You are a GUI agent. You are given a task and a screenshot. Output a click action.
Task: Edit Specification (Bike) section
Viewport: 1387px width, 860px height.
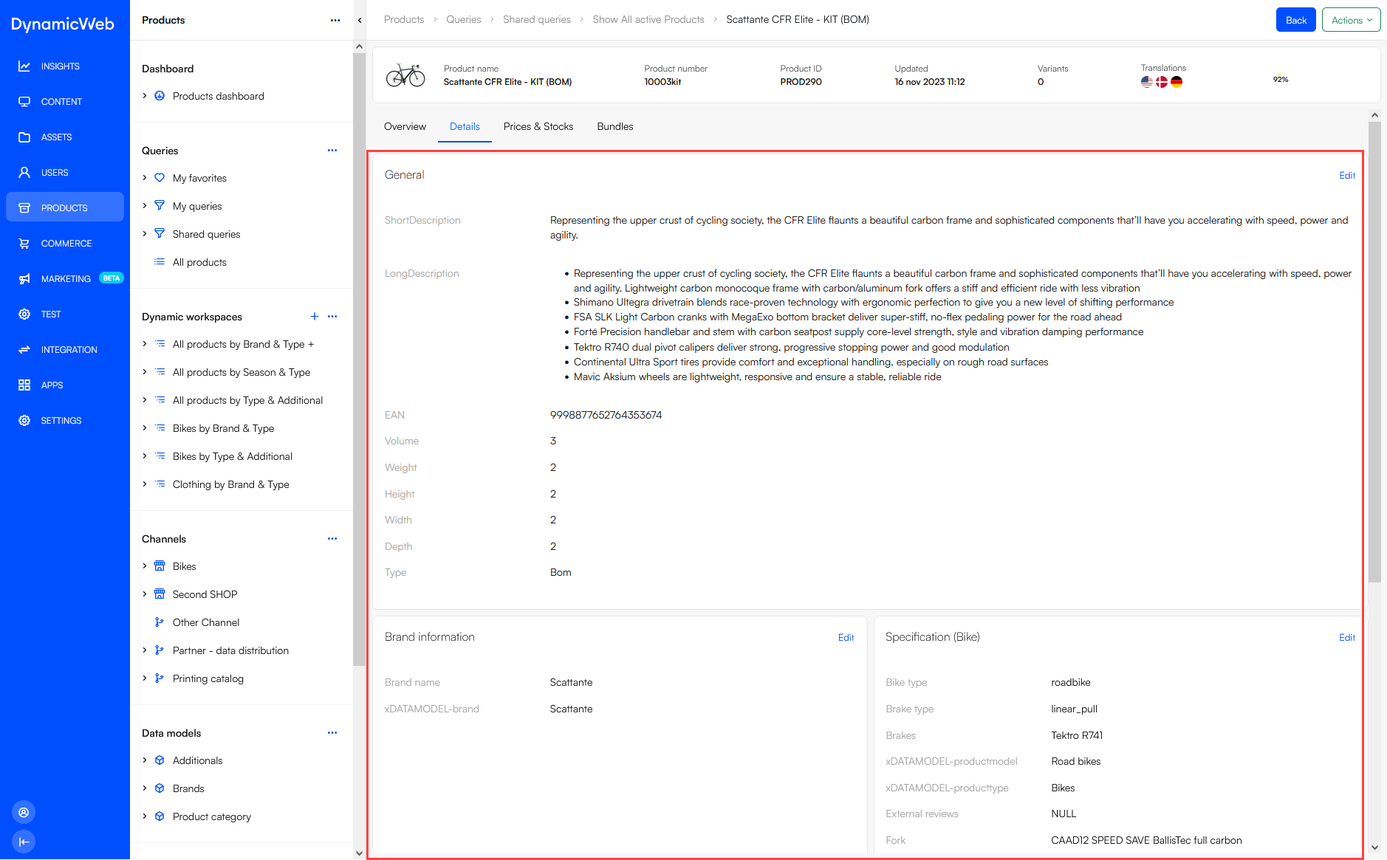pos(1347,638)
